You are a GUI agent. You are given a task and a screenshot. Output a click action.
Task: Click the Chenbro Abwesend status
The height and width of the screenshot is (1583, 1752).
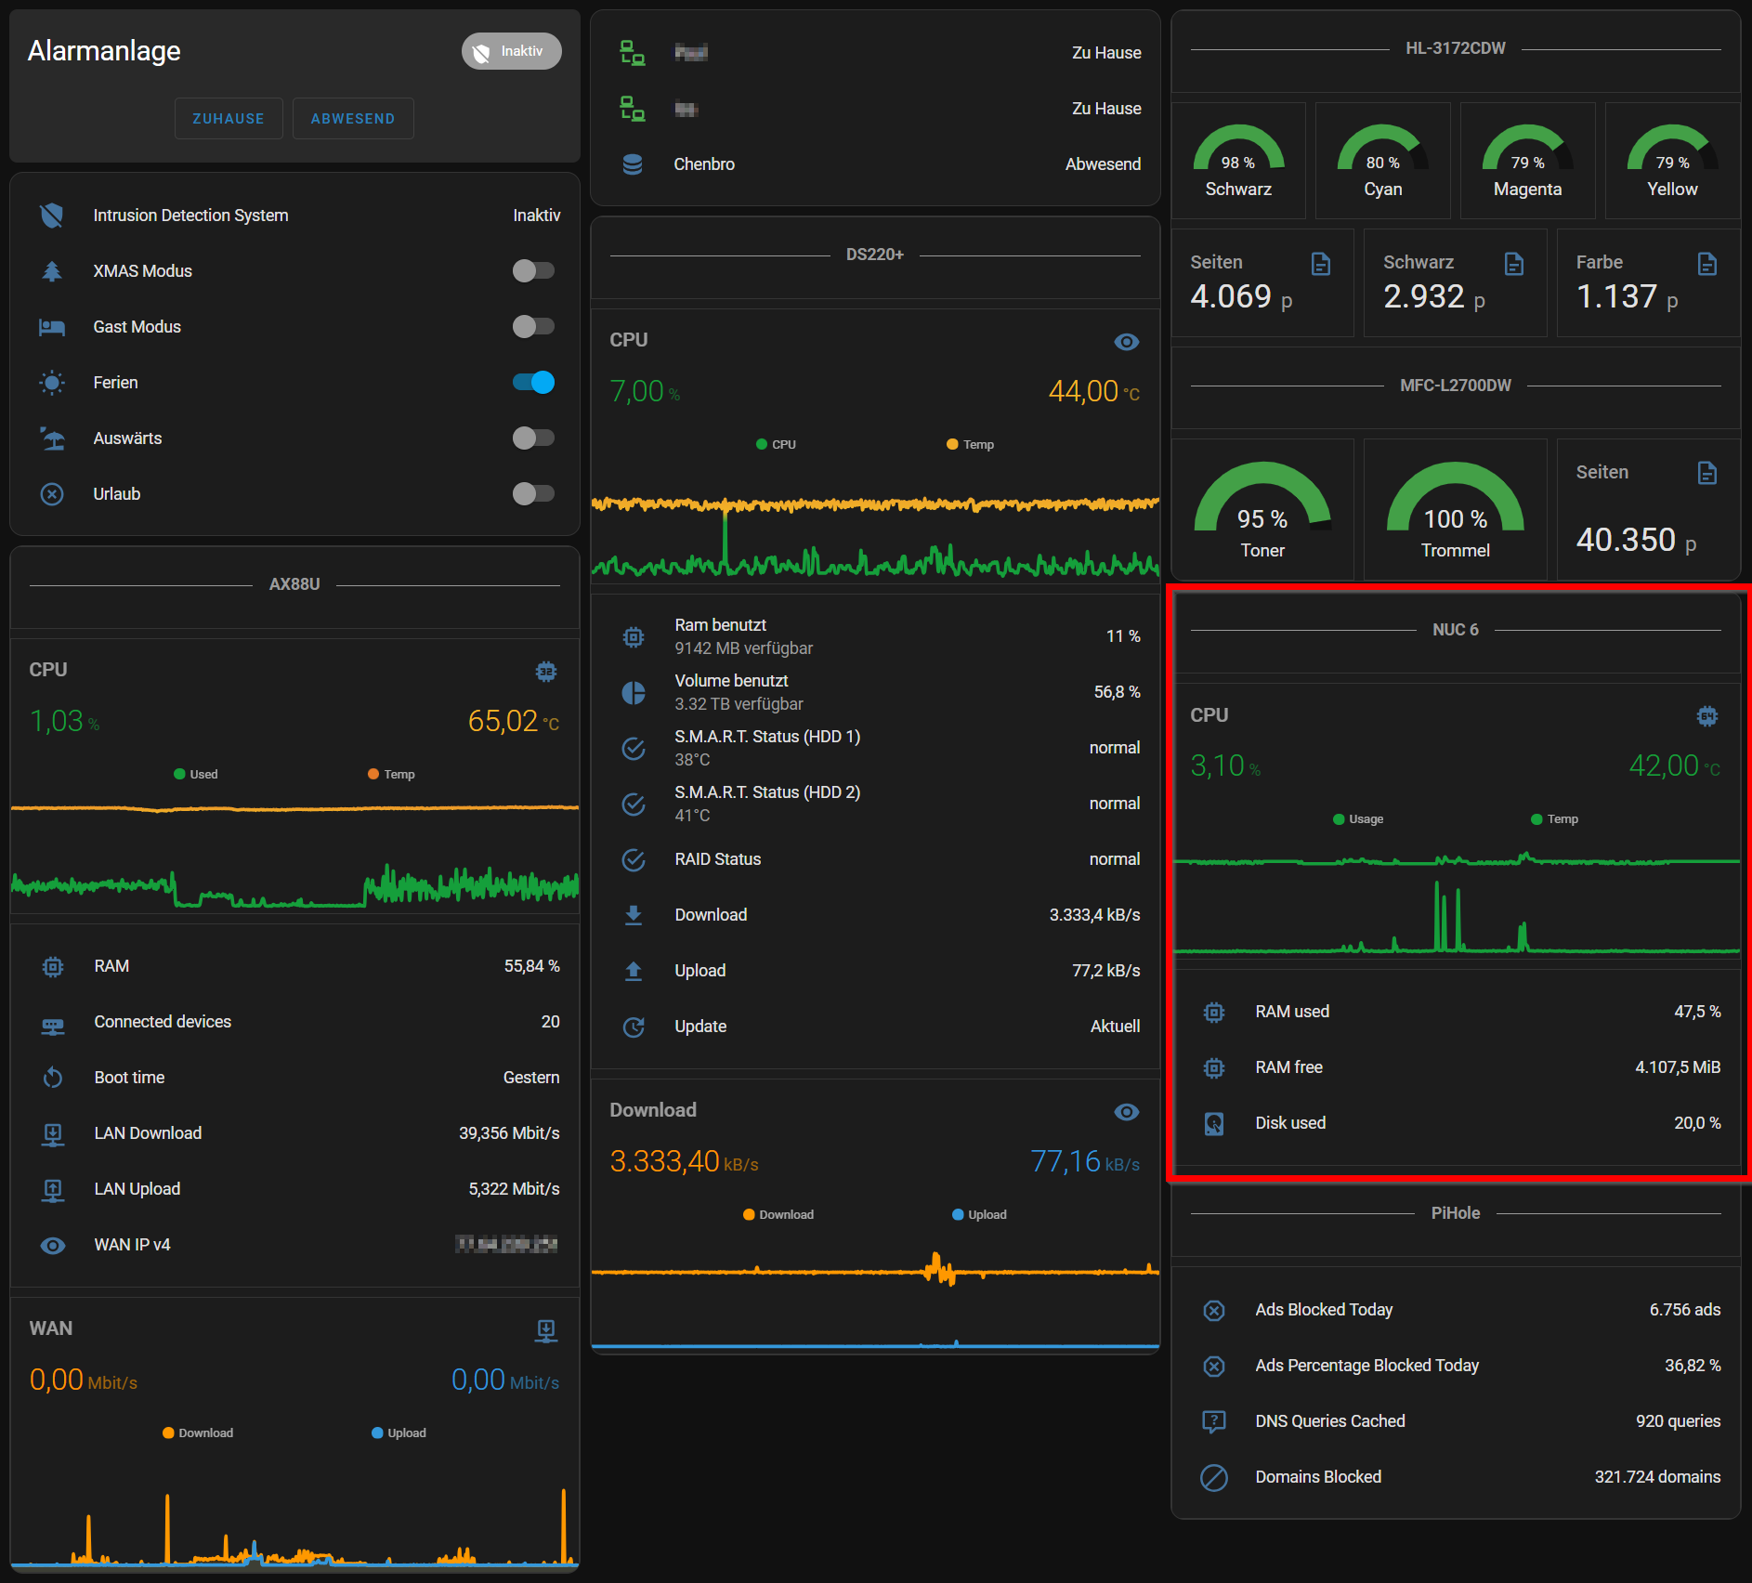1103,164
